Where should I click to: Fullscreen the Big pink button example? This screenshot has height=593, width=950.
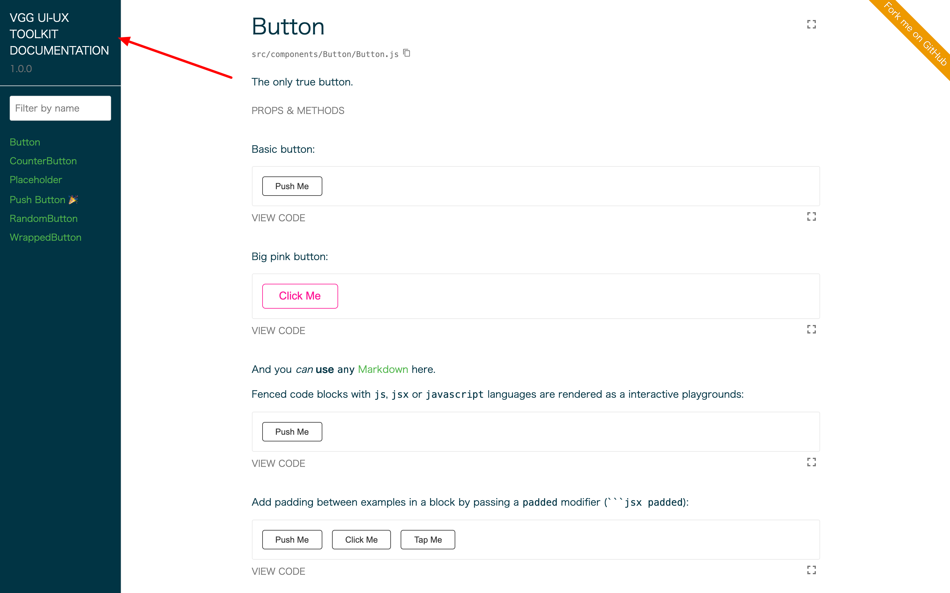coord(811,330)
